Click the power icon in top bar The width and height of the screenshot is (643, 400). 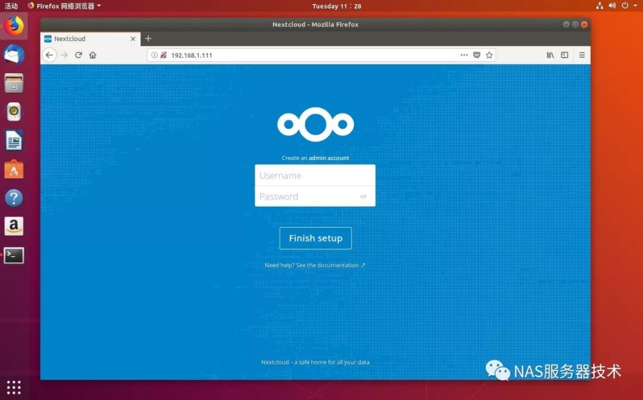625,6
